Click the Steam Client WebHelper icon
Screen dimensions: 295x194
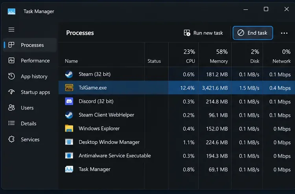coord(69,115)
